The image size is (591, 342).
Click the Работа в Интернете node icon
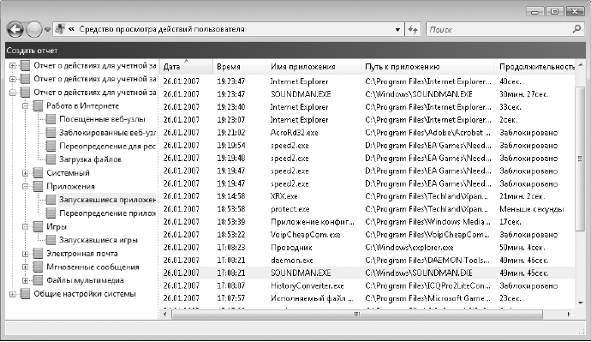coord(38,106)
